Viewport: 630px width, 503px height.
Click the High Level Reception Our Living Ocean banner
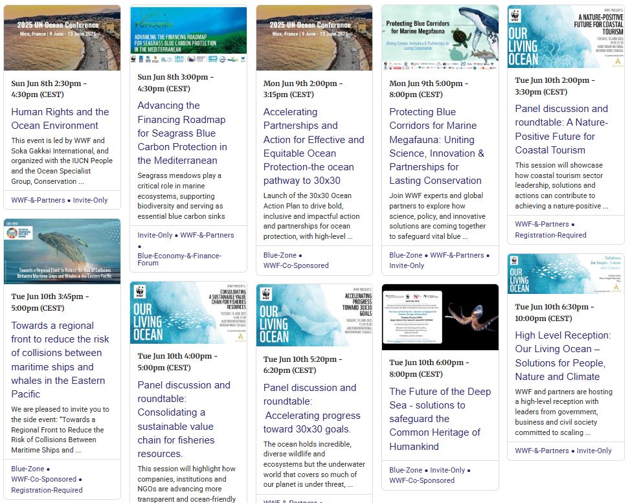(566, 274)
